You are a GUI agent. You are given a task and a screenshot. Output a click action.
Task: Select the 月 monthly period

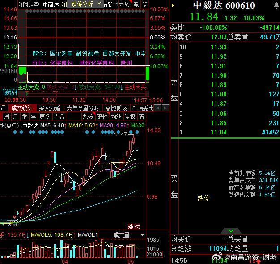click(x=16, y=117)
